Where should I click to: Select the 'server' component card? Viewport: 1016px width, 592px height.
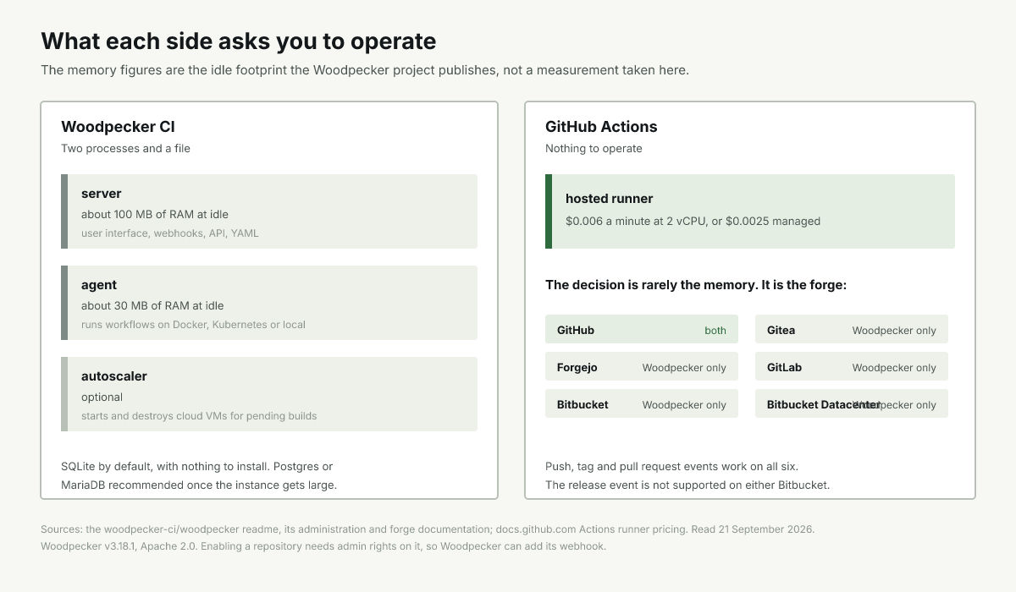[x=269, y=211]
